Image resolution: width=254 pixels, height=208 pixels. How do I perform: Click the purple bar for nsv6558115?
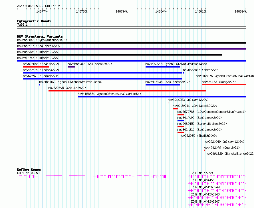point(131,49)
